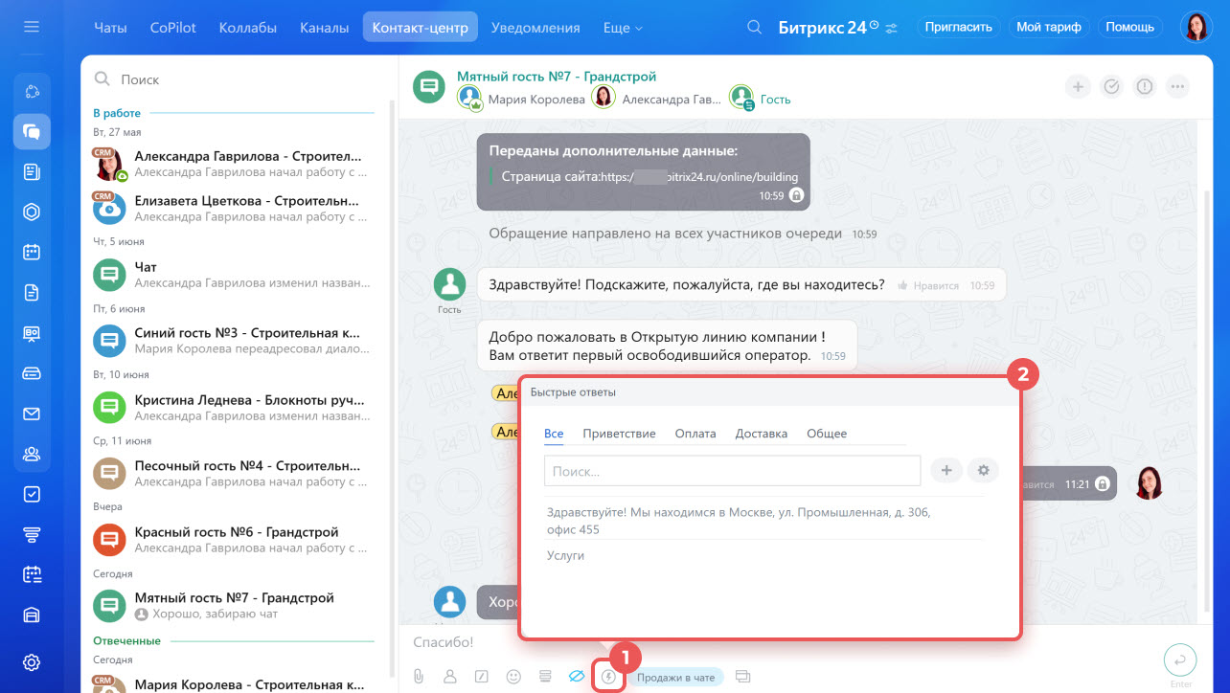
Task: Open Кристина Леднева chat in list
Action: tap(238, 407)
